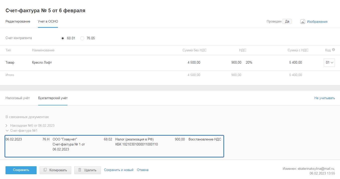340x179 pixels.
Task: Click the Отмена link
Action: (143, 170)
